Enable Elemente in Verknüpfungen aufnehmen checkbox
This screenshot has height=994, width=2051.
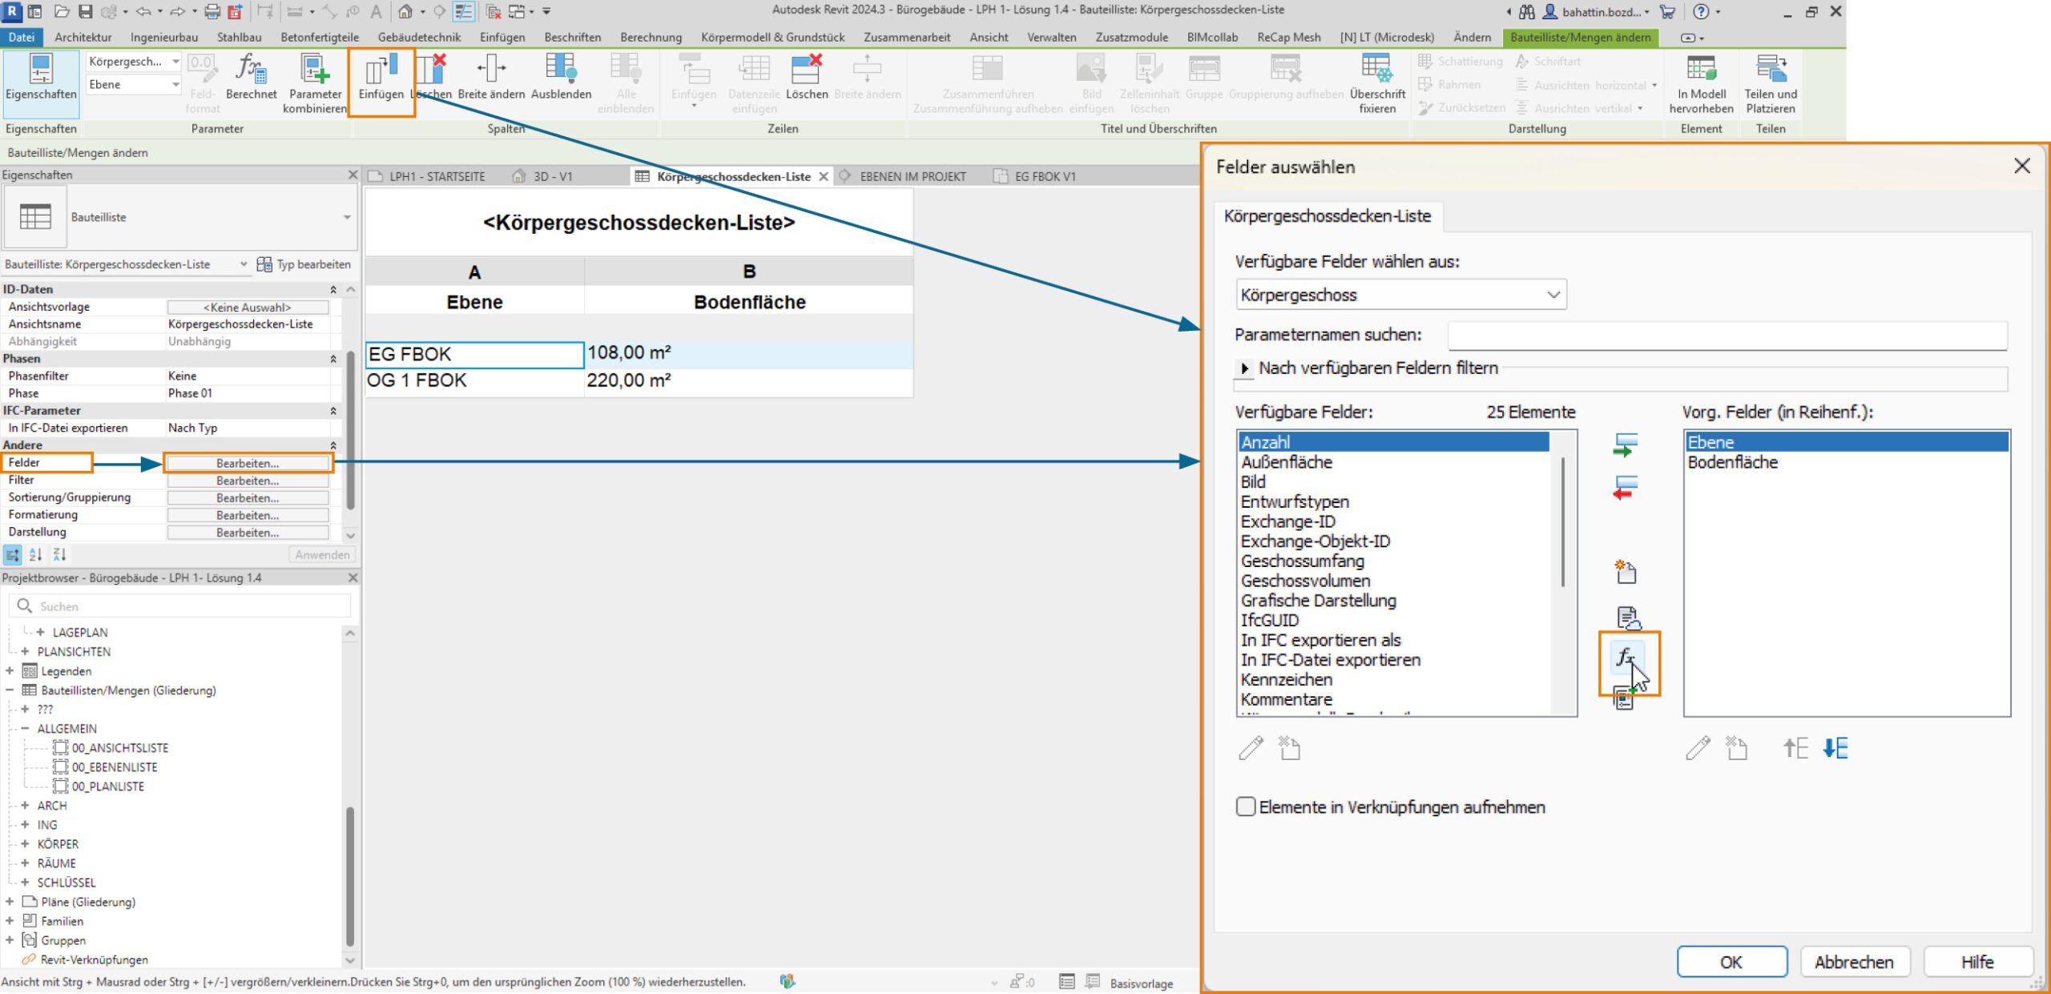[x=1246, y=807]
